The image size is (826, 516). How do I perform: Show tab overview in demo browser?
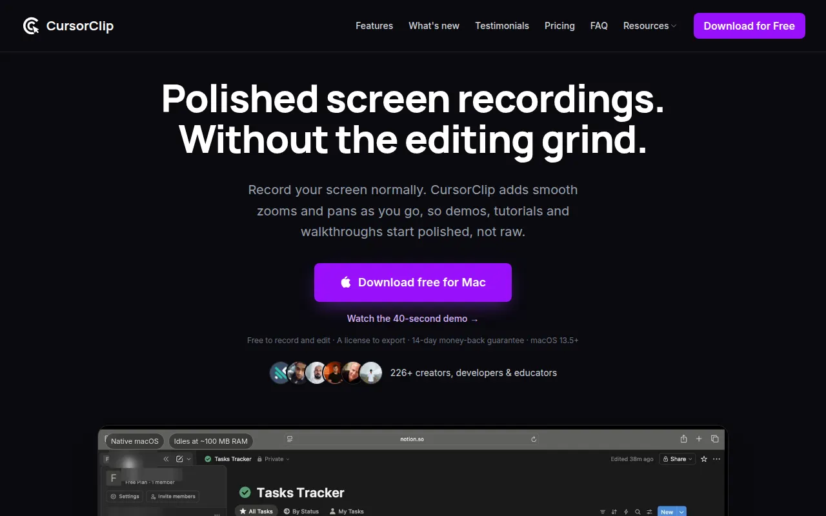point(714,439)
